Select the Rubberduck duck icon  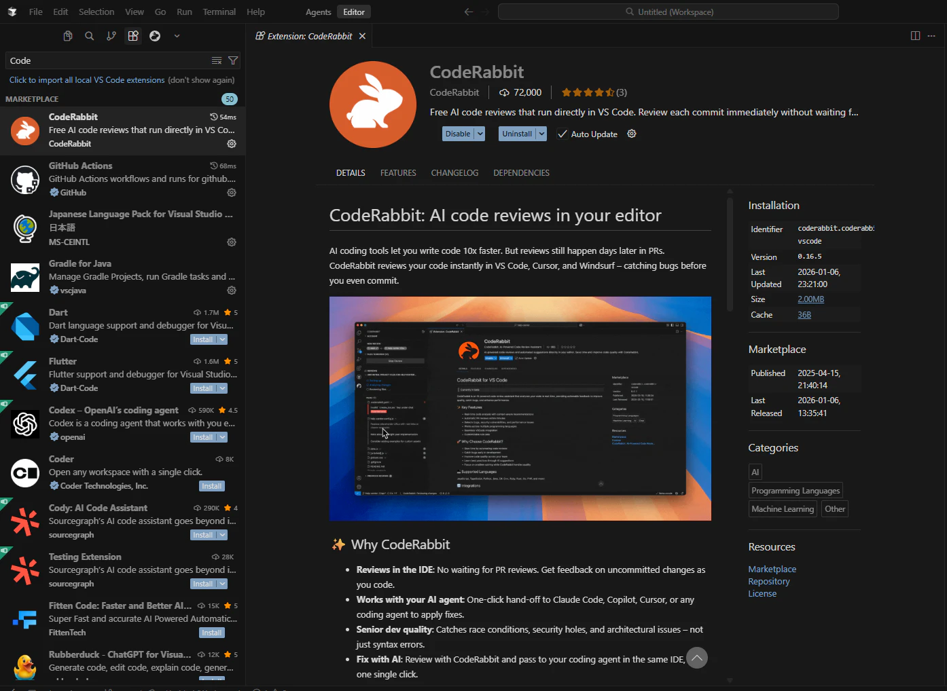pyautogui.click(x=25, y=667)
